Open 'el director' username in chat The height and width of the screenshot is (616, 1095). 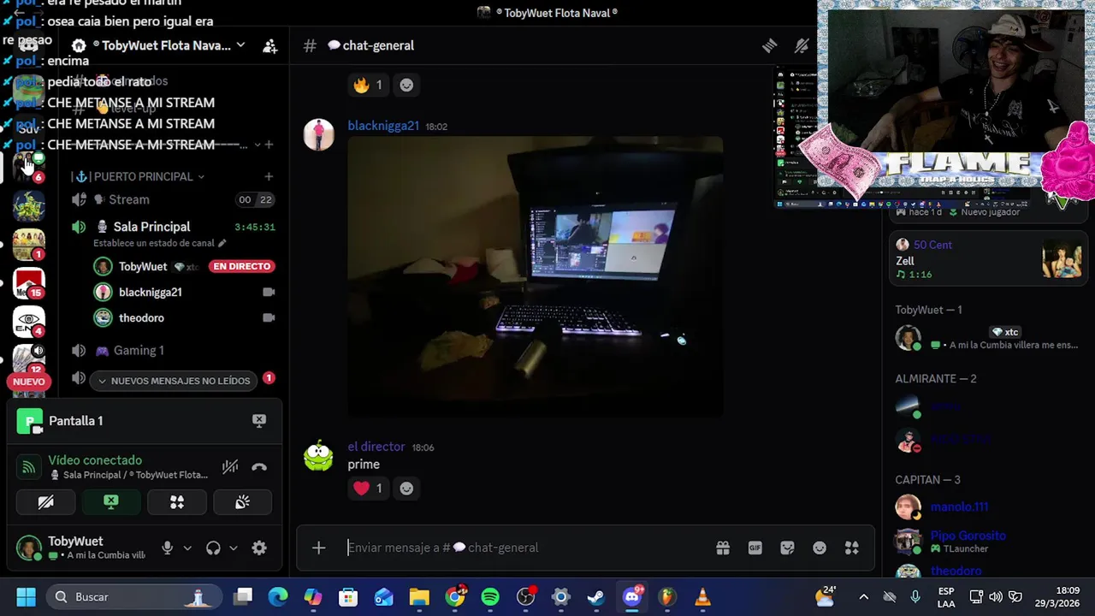tap(376, 447)
